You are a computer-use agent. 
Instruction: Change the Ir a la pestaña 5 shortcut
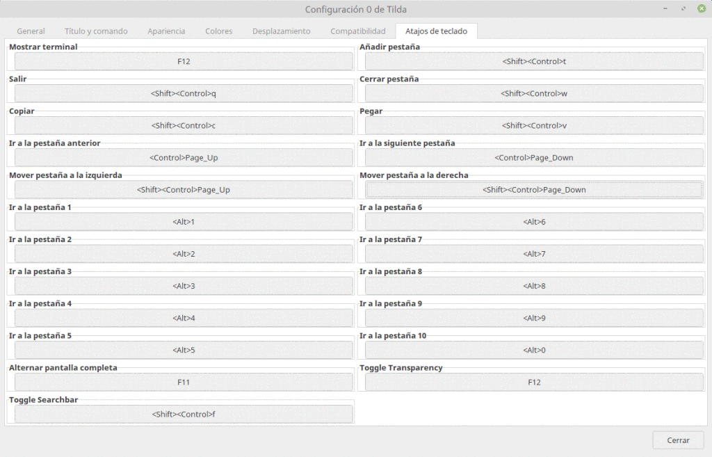[183, 350]
